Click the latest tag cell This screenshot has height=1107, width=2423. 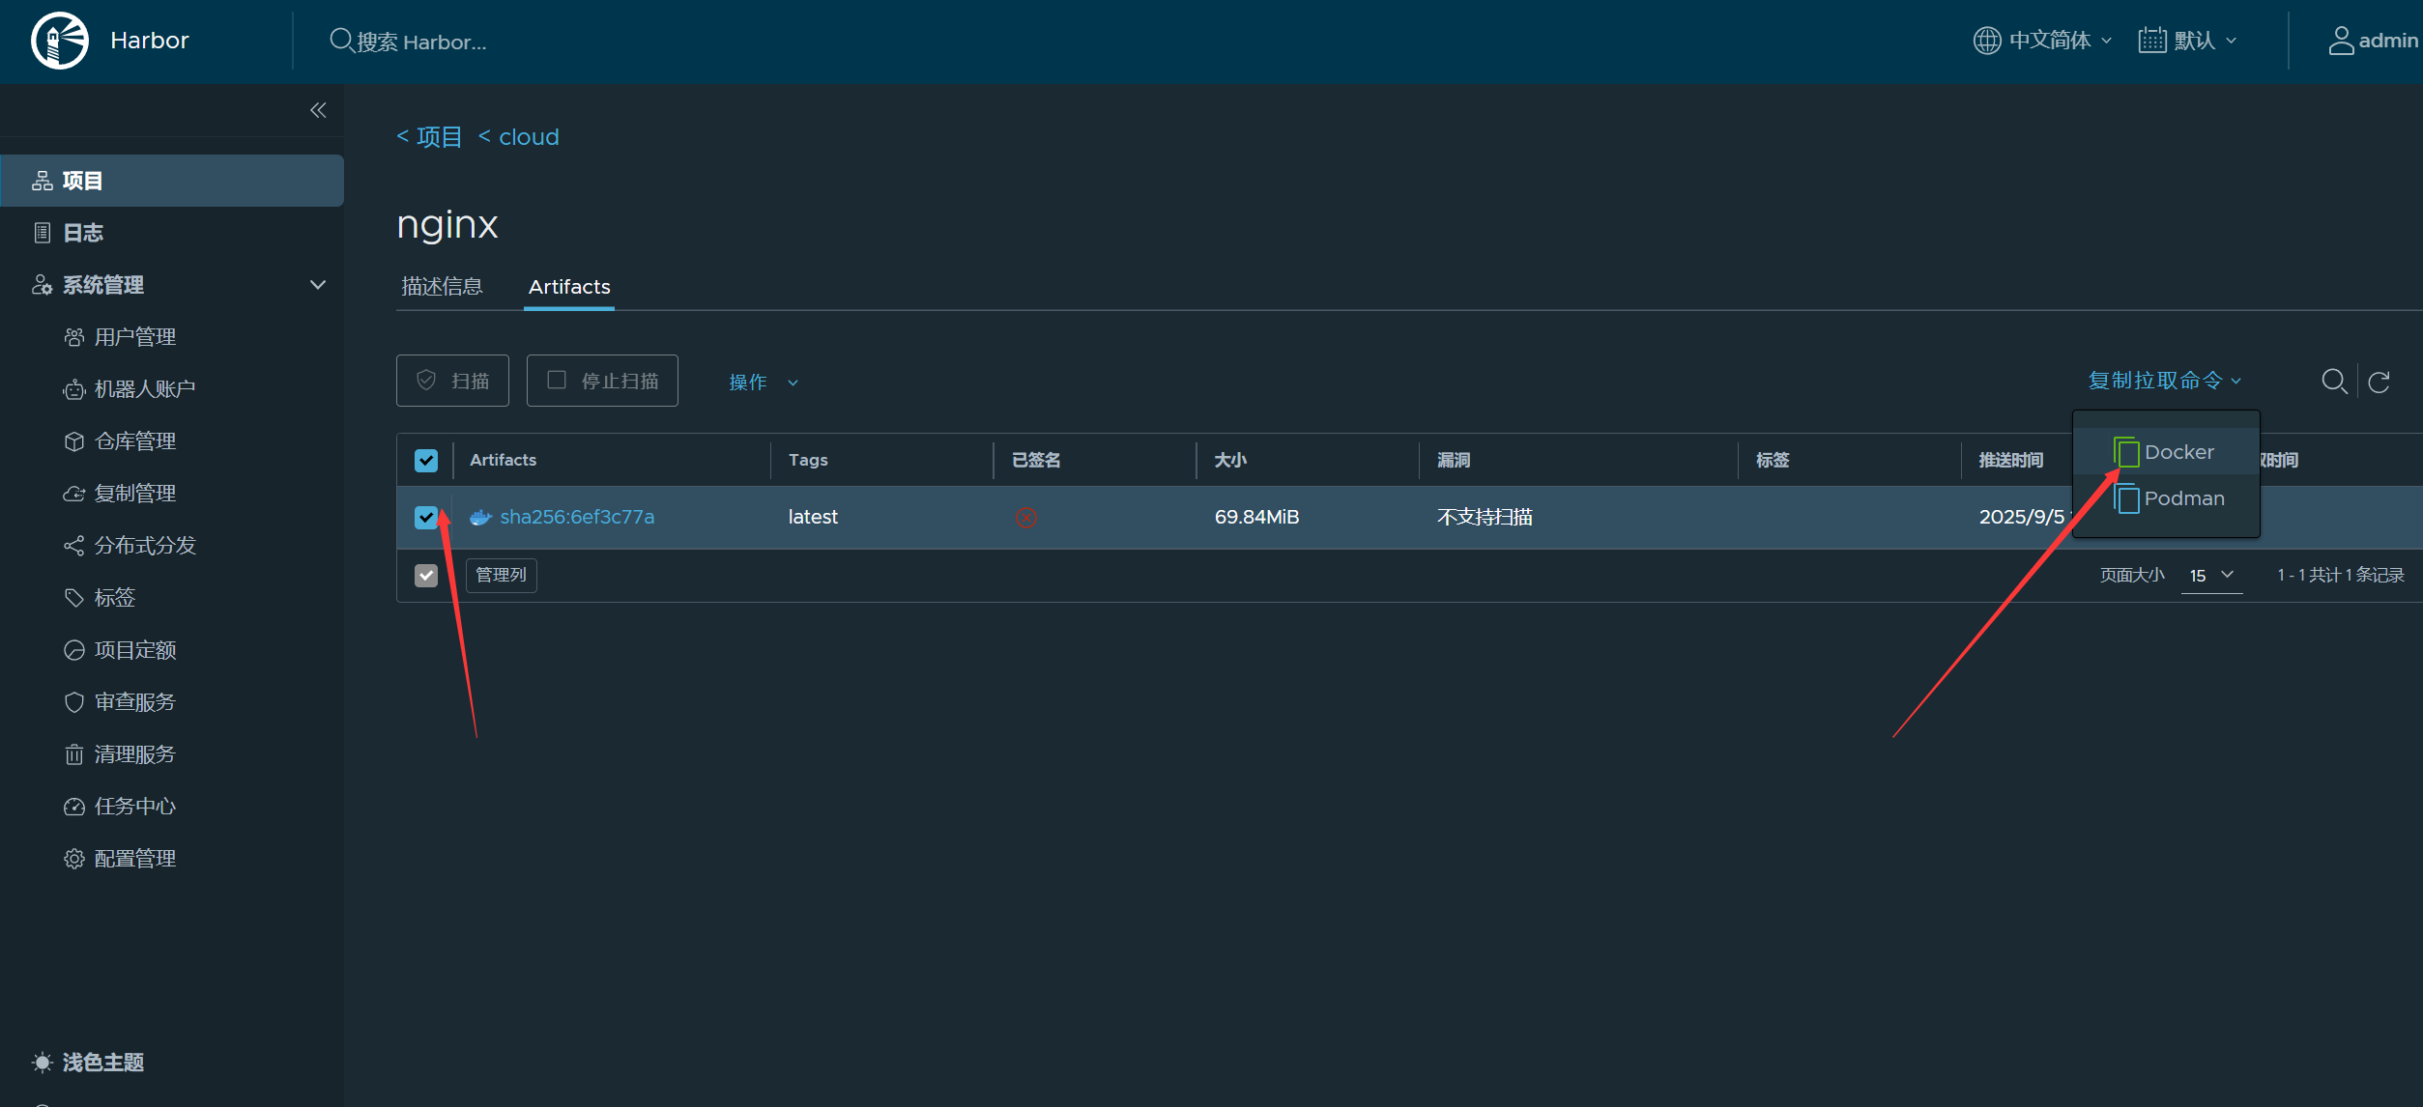click(813, 517)
